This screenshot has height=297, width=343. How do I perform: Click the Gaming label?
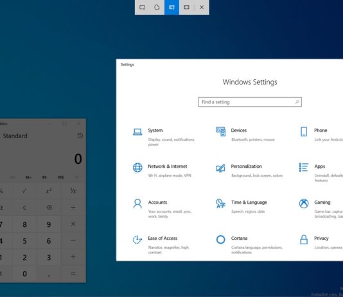click(322, 203)
